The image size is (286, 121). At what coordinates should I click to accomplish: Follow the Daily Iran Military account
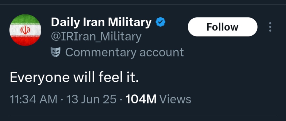tap(223, 27)
